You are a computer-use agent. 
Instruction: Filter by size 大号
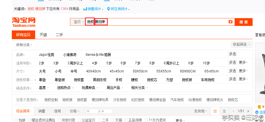pos(42,71)
